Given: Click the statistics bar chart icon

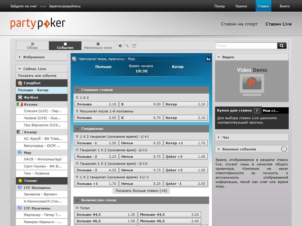Looking at the screenshot, I should point(208,59).
